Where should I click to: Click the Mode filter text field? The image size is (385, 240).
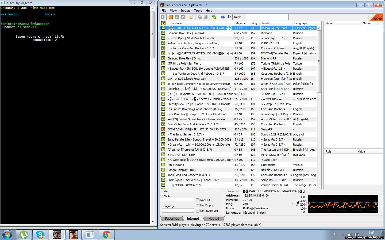click(x=178, y=200)
